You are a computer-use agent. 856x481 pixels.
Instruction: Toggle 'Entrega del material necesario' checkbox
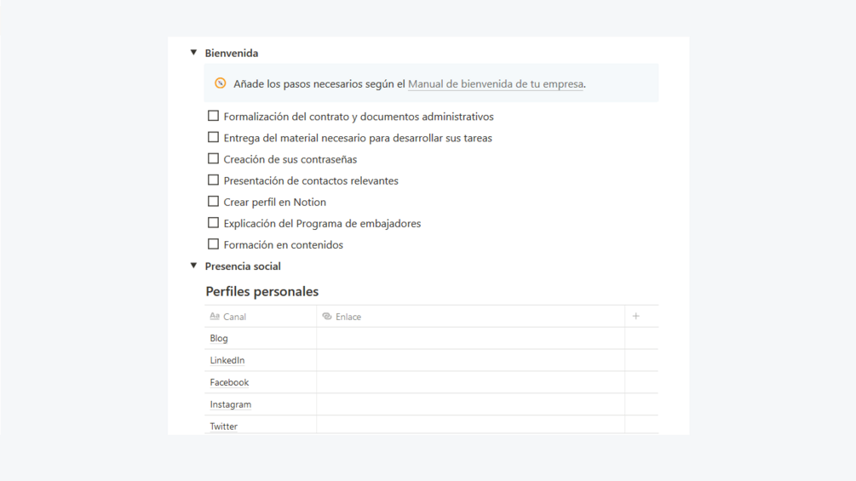tap(213, 137)
